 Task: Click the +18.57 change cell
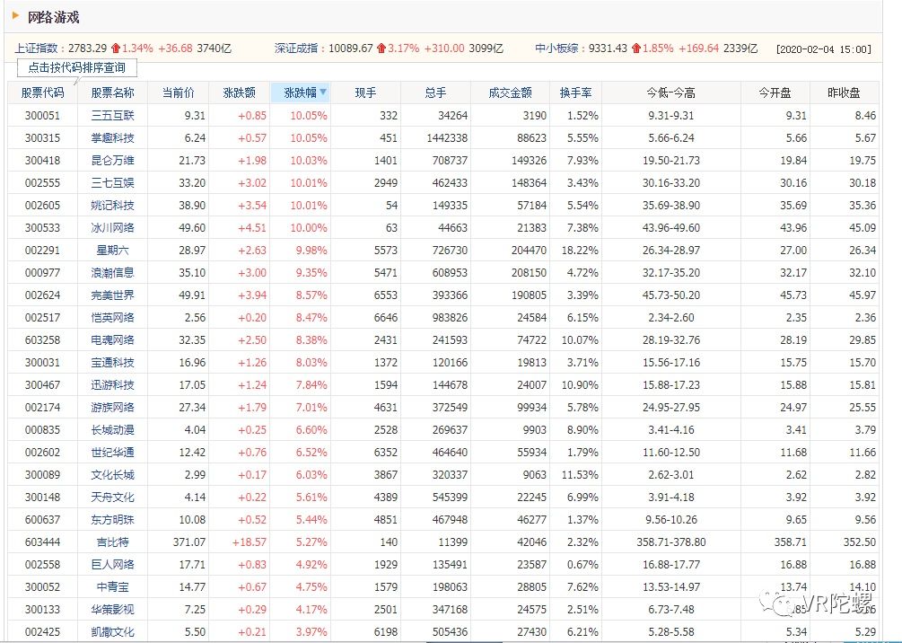(x=250, y=542)
